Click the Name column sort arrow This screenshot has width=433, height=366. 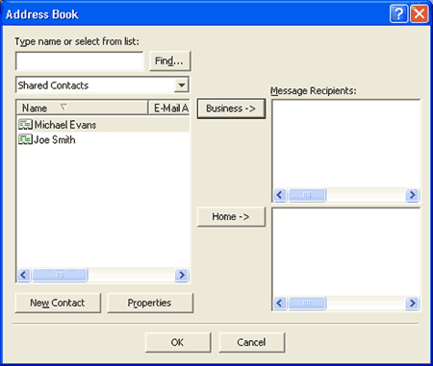pyautogui.click(x=64, y=107)
